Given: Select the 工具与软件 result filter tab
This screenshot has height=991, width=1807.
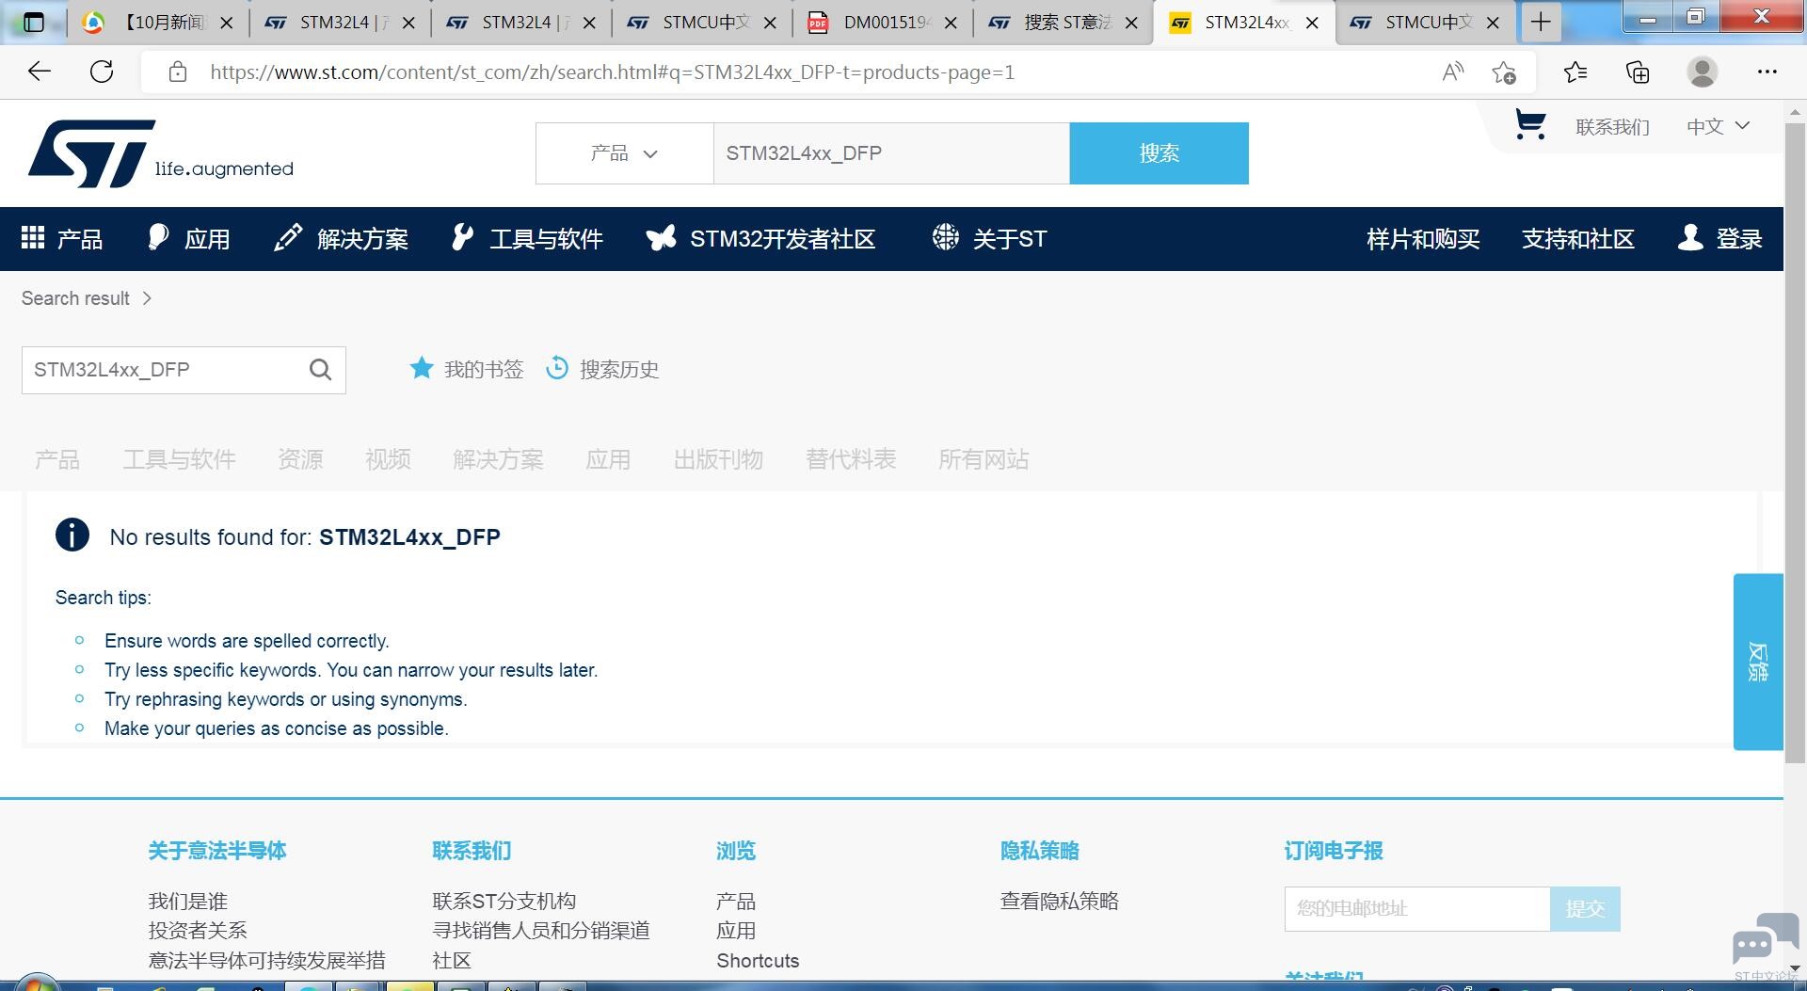Looking at the screenshot, I should click(180, 459).
